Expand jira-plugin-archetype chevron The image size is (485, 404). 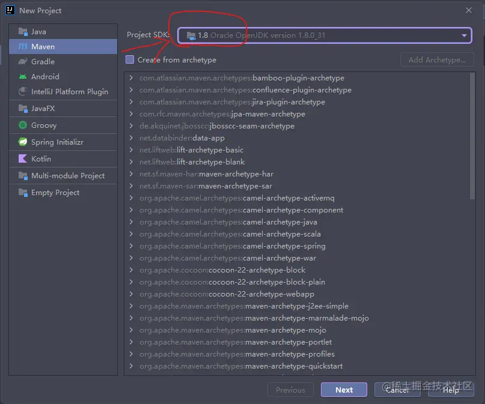131,102
